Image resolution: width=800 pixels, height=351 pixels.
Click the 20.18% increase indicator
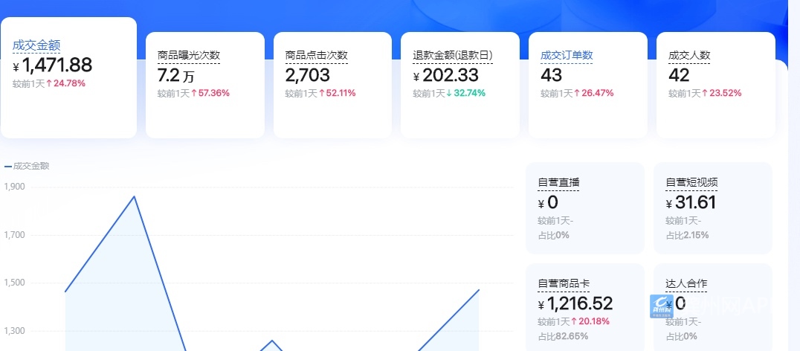[x=590, y=321]
